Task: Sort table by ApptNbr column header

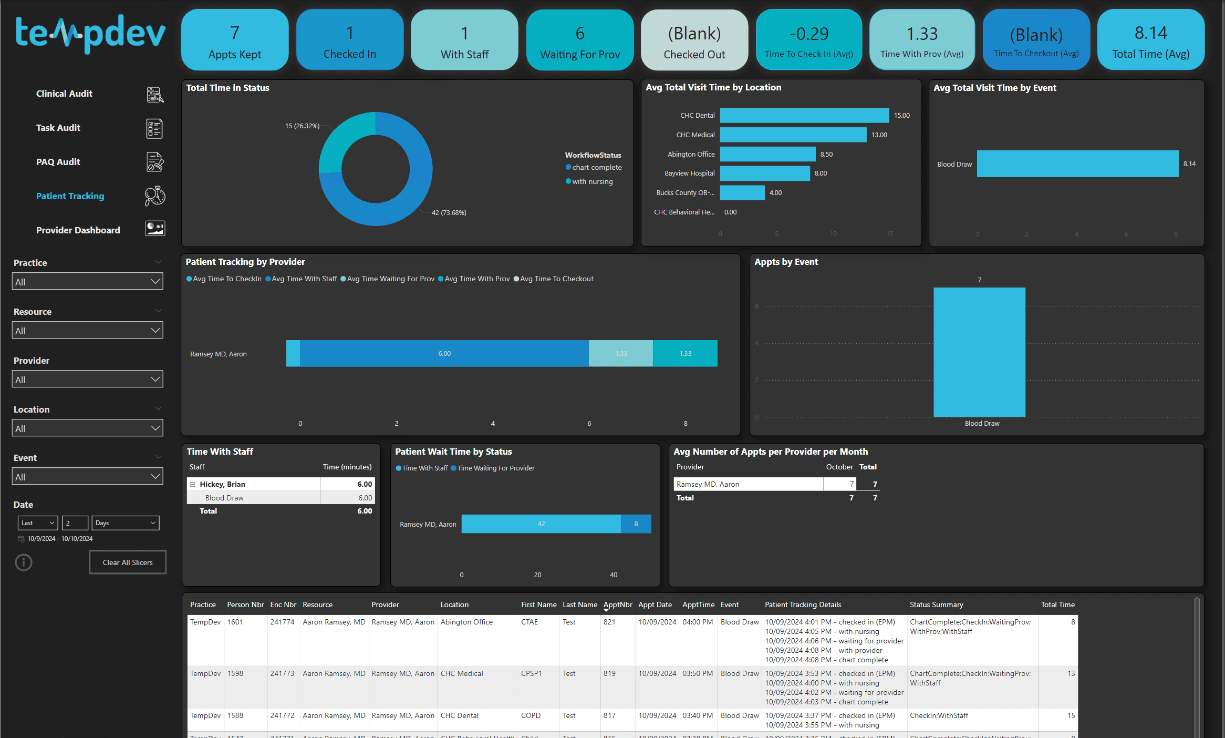Action: [x=618, y=605]
